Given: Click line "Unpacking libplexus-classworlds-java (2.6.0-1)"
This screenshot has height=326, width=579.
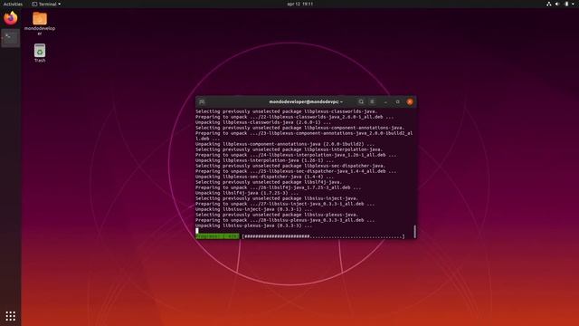Looking at the screenshot, I should (263, 122).
